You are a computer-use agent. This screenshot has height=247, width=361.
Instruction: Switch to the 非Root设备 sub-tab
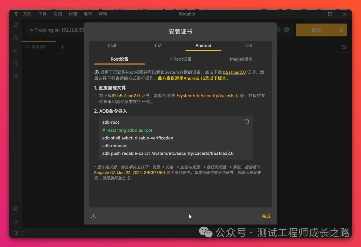(x=180, y=59)
